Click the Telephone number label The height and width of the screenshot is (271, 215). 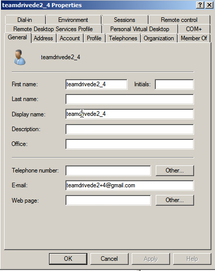click(35, 170)
